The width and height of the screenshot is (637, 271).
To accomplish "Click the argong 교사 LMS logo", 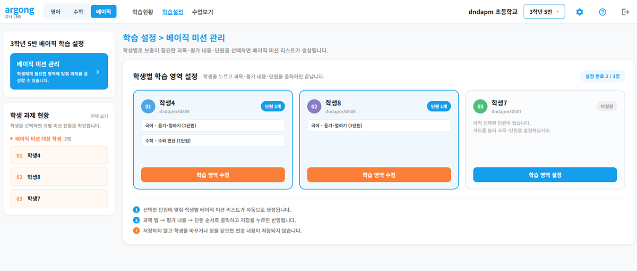I will [19, 12].
